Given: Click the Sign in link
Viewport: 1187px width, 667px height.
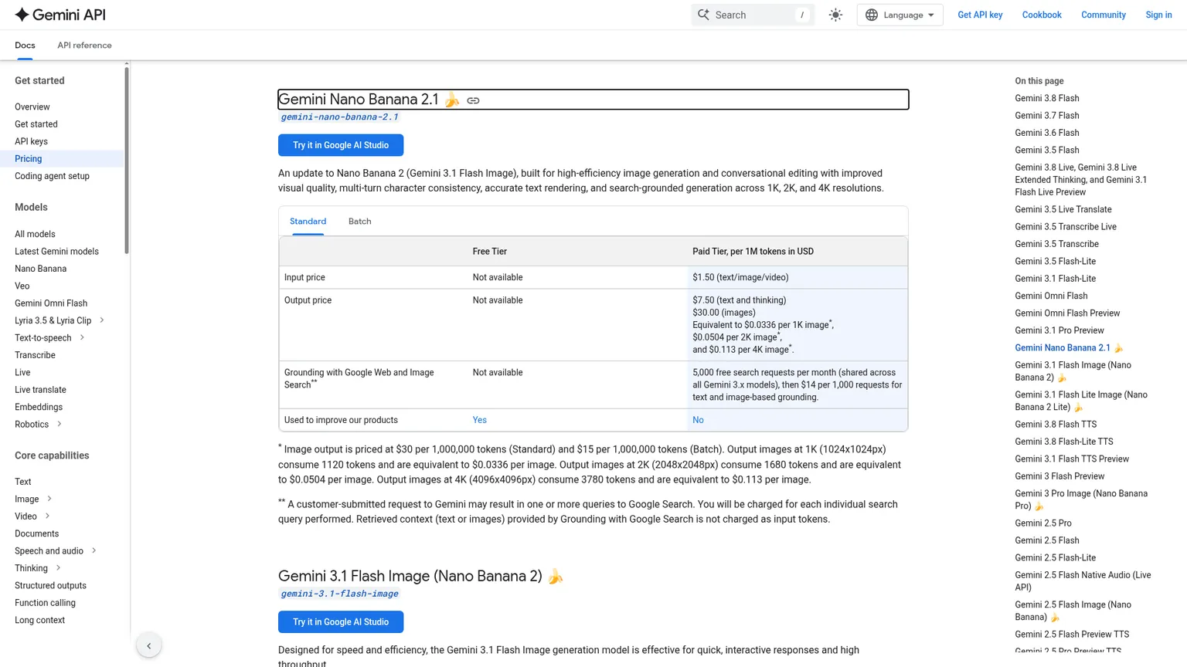Looking at the screenshot, I should pyautogui.click(x=1158, y=15).
